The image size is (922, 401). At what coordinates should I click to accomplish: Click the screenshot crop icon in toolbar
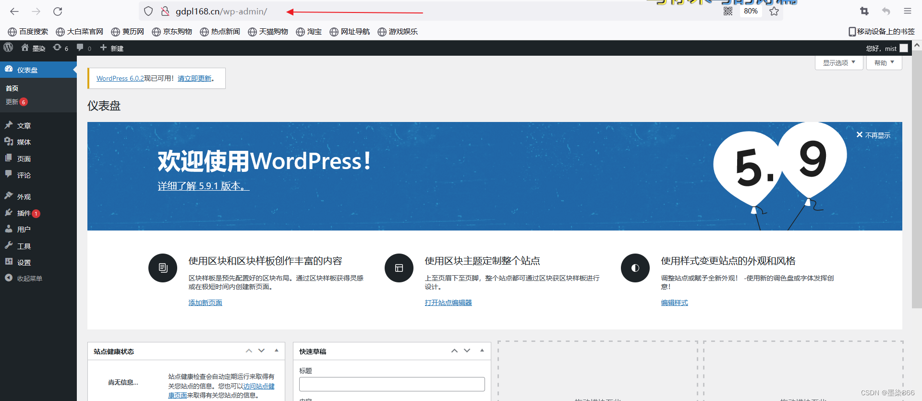click(864, 11)
